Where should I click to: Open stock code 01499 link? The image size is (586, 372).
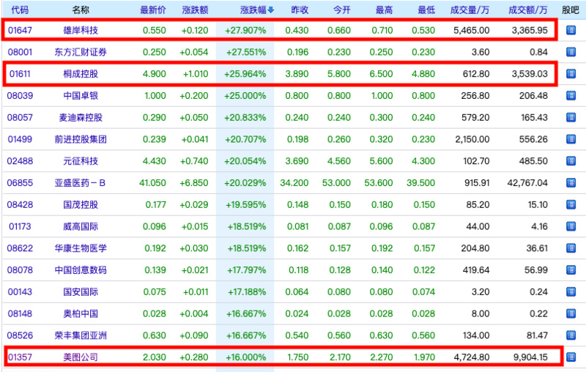(20, 139)
